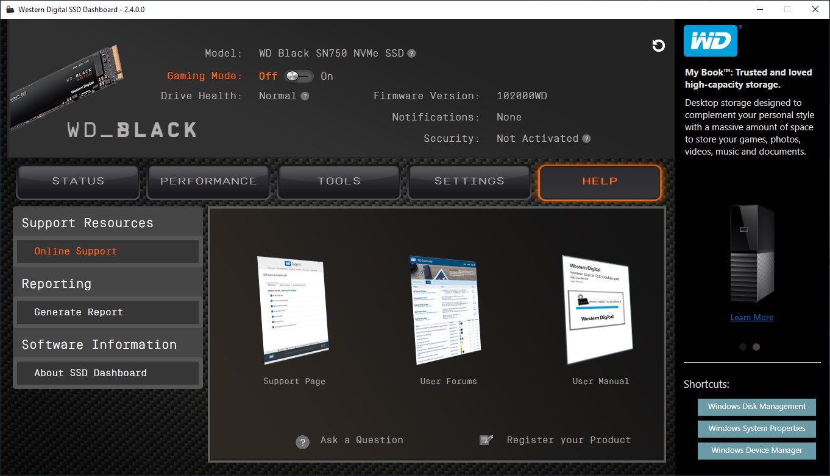Screen dimensions: 830x476
Task: Click the refresh icon in header
Action: click(658, 46)
